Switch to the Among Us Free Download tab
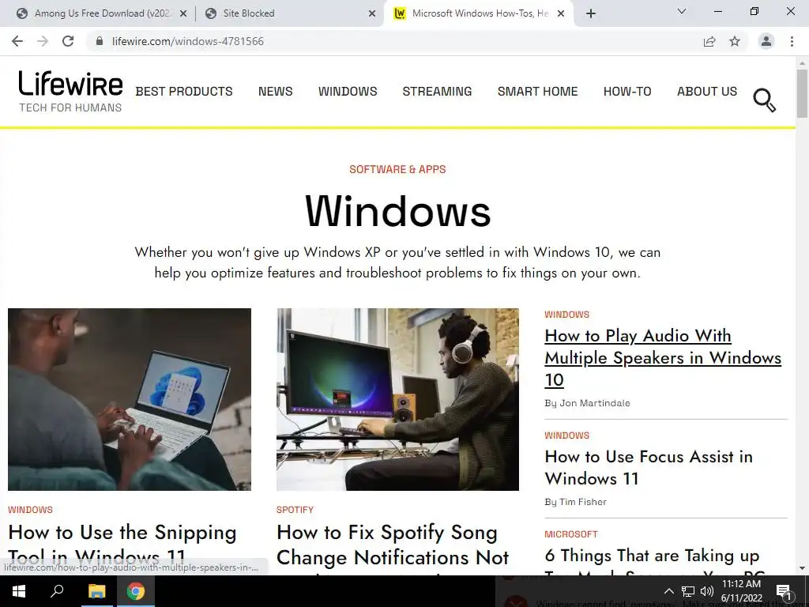The image size is (809, 607). (x=102, y=13)
